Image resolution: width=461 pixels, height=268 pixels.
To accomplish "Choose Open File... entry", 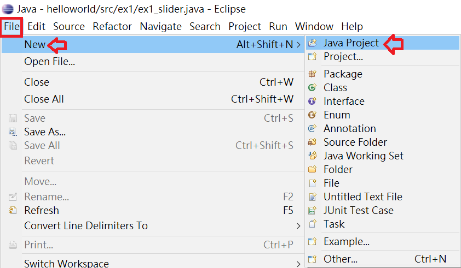I will pos(49,62).
